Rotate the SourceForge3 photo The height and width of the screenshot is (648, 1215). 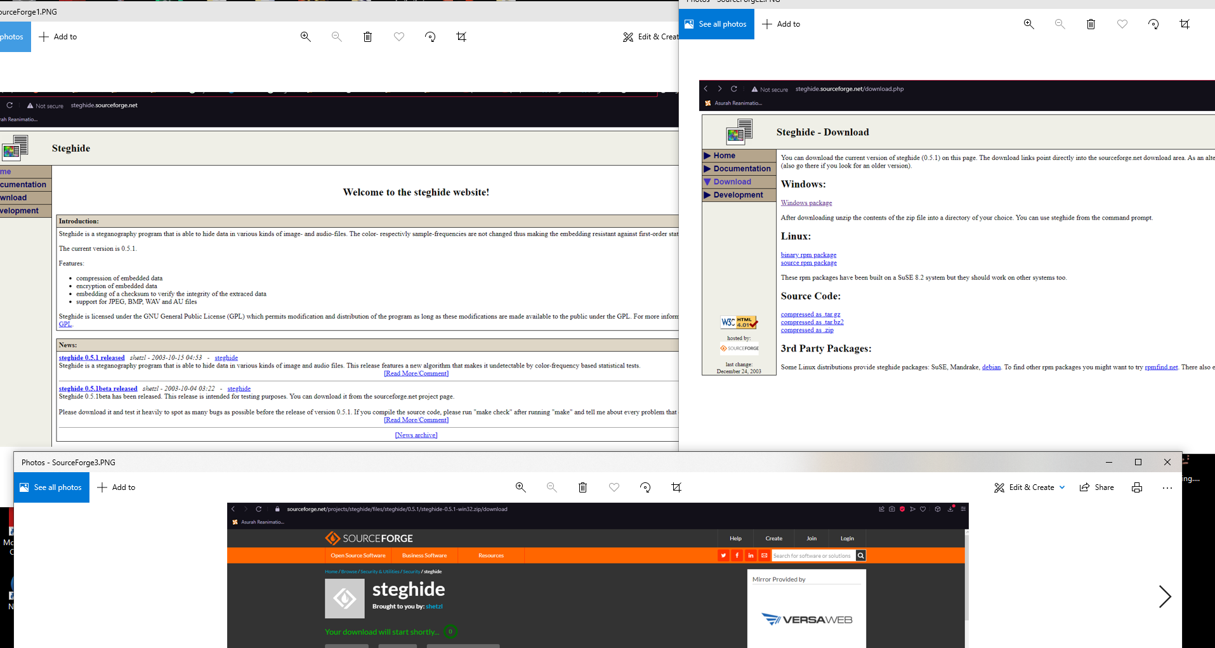click(645, 487)
